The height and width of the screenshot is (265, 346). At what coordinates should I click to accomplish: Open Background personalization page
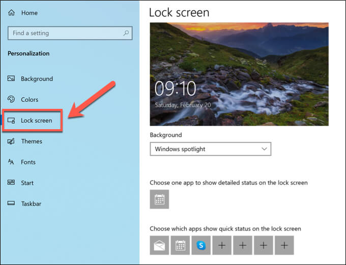37,79
